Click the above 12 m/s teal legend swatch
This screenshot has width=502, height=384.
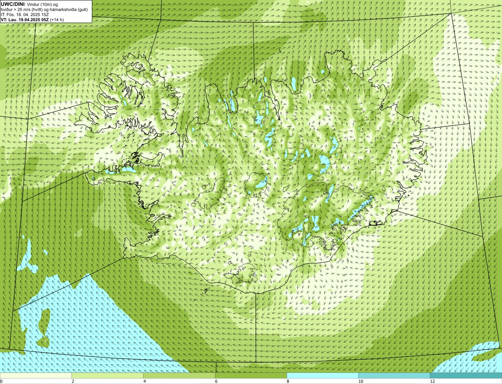pyautogui.click(x=466, y=376)
